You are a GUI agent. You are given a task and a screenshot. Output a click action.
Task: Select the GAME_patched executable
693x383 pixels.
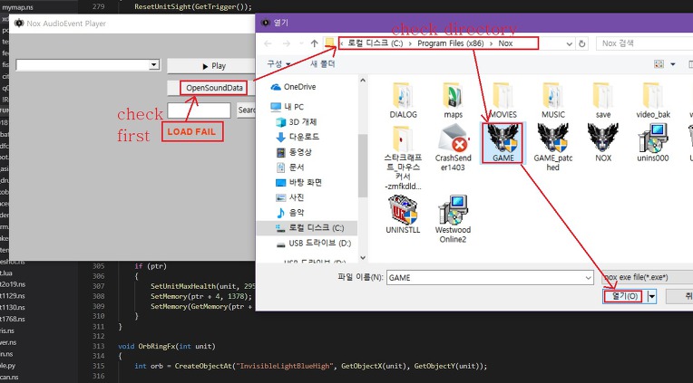(x=553, y=148)
